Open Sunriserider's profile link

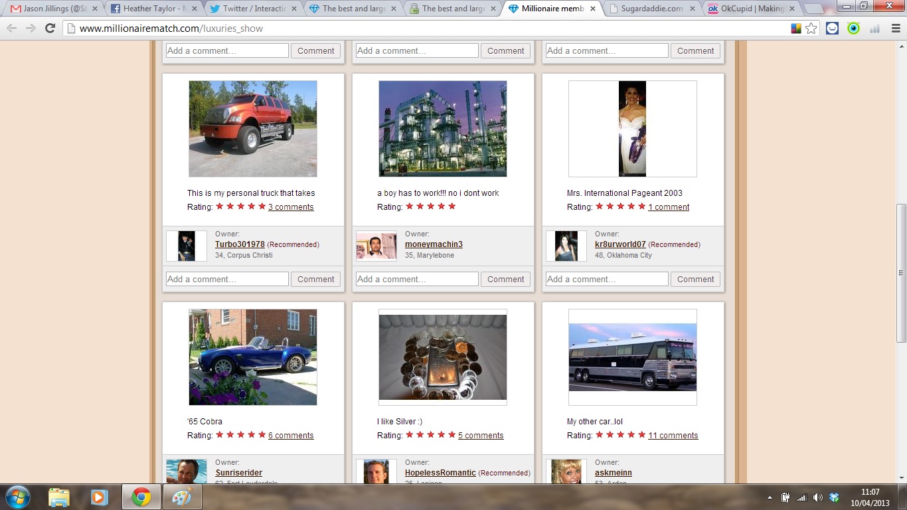(x=238, y=473)
